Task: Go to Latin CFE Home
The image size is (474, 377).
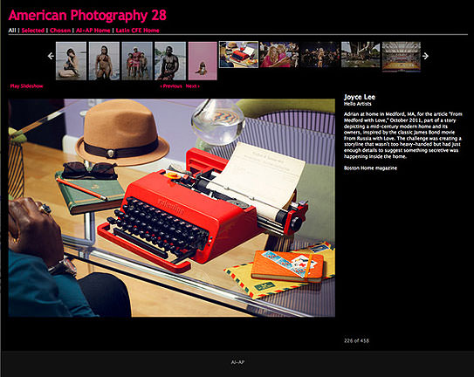Action: tap(138, 31)
